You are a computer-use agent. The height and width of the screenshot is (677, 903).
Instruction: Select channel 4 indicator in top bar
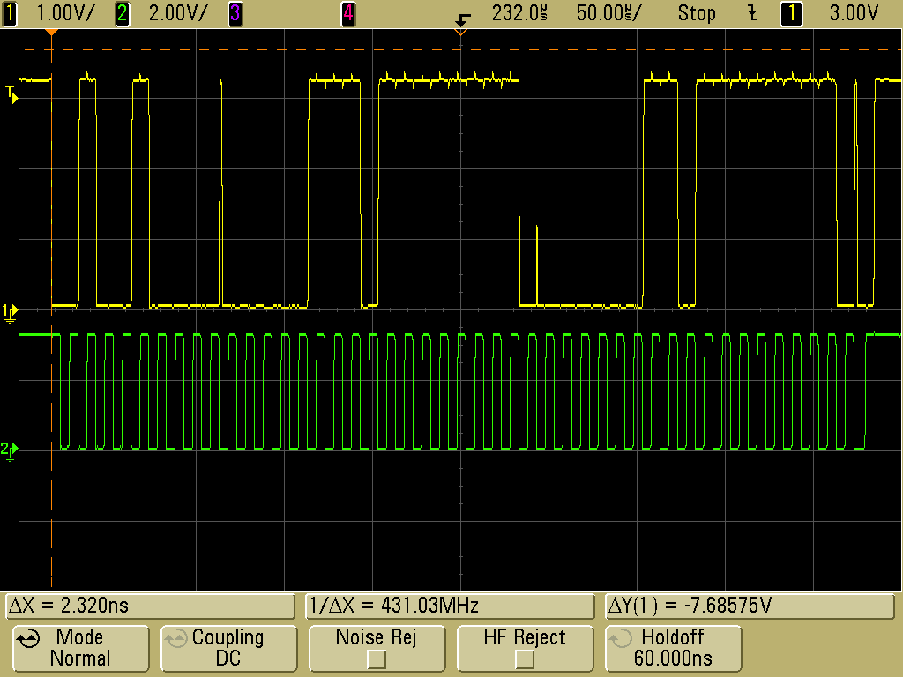click(x=347, y=12)
